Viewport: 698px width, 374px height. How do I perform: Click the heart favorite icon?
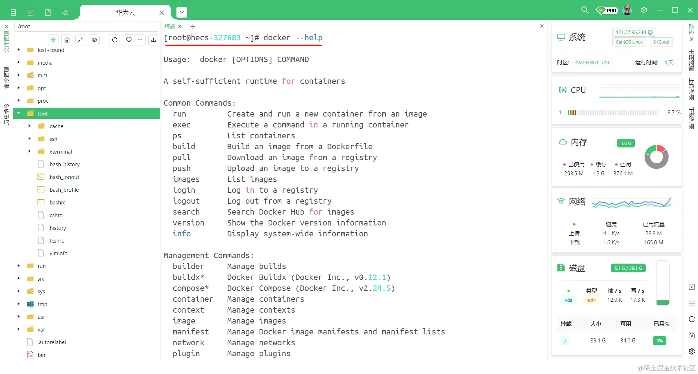click(129, 40)
